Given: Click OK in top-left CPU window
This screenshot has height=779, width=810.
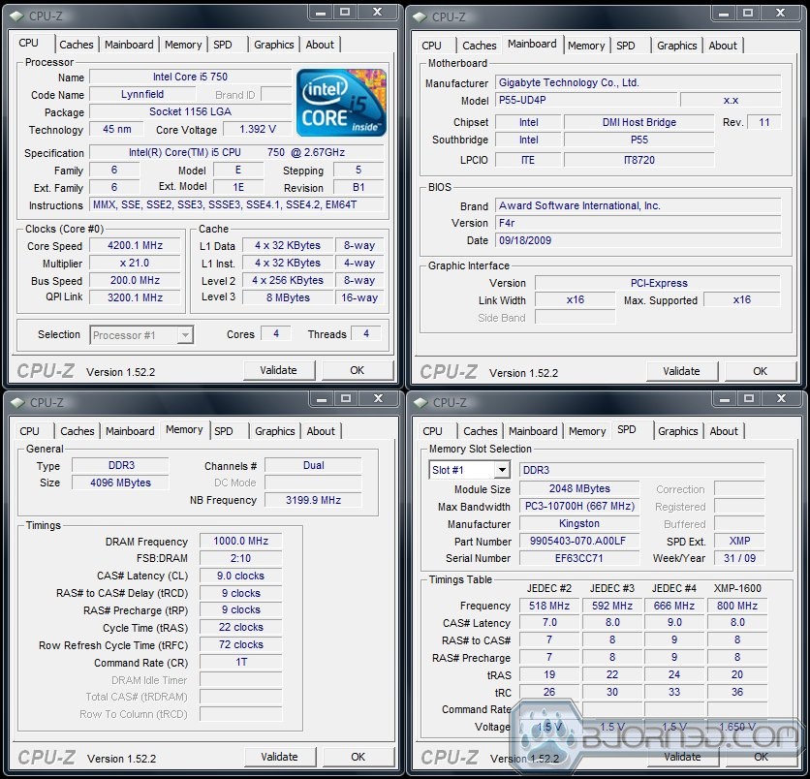Looking at the screenshot, I should pos(357,370).
